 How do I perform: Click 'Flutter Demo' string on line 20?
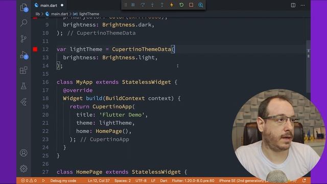coord(122,114)
